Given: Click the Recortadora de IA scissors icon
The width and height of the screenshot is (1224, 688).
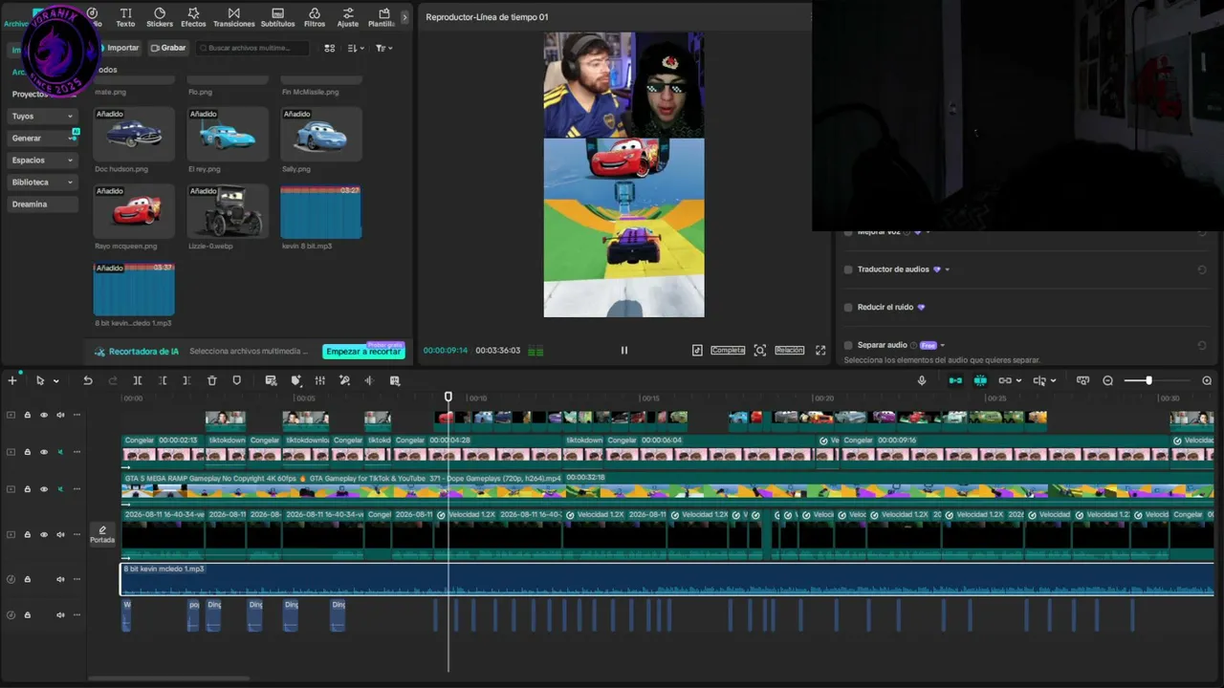Looking at the screenshot, I should click(99, 352).
